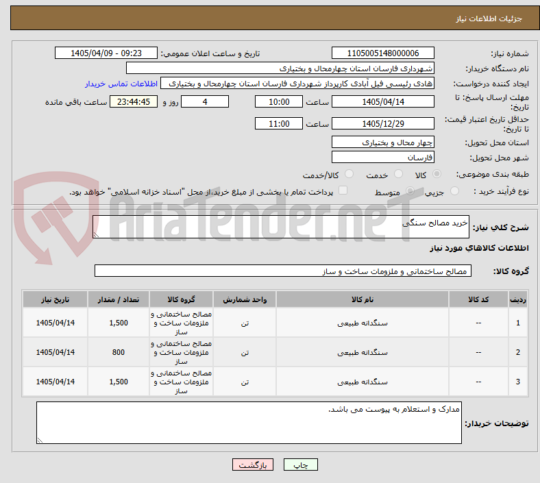
Task: Open the اطلاعات تماس خریدار link
Action: click(x=121, y=84)
